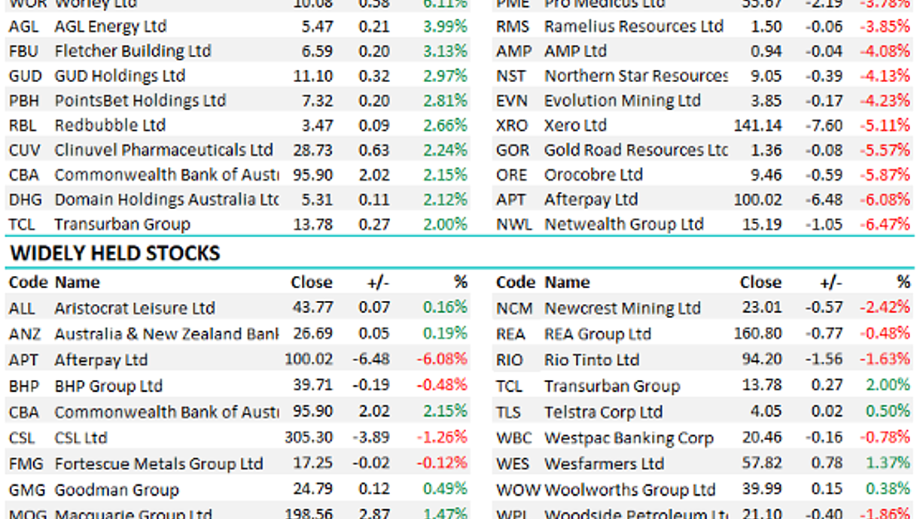923x519 pixels.
Task: Select the 2.00% change for Transurban in top gainers
Action: pos(445,224)
